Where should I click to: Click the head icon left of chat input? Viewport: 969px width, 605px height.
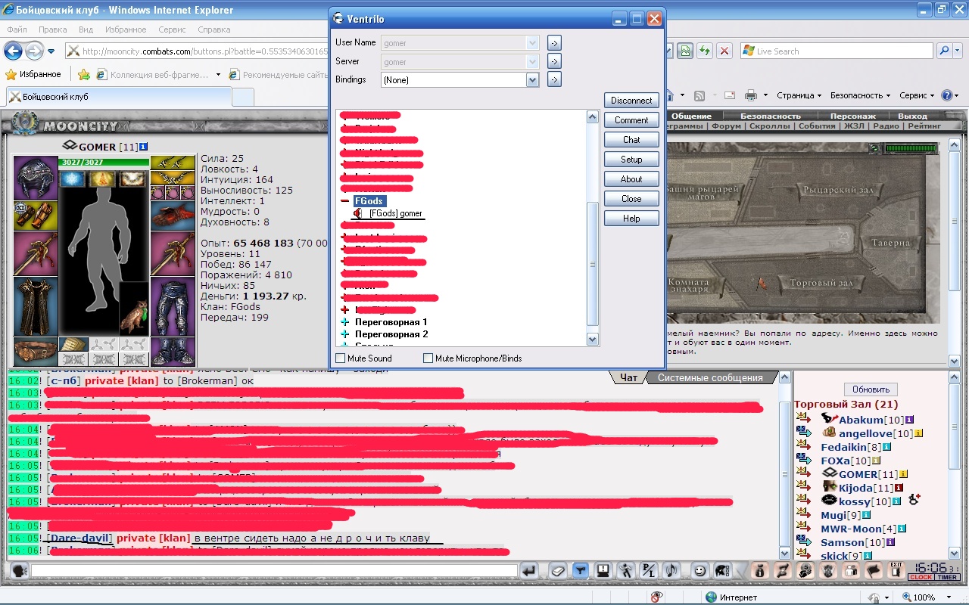point(19,571)
